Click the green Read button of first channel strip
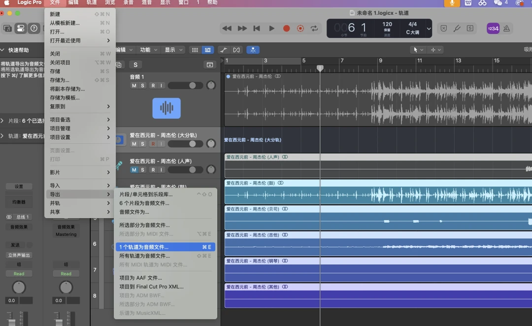 pyautogui.click(x=19, y=274)
